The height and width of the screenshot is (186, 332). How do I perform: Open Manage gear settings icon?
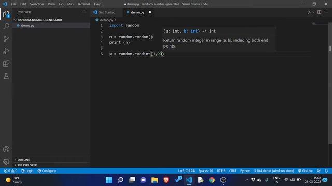pyautogui.click(x=6, y=162)
